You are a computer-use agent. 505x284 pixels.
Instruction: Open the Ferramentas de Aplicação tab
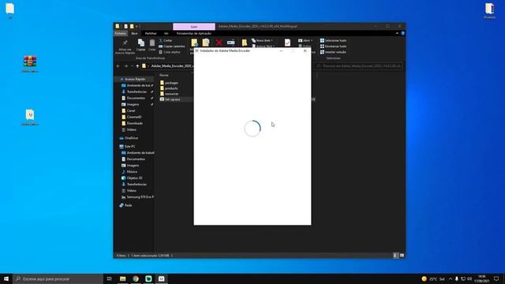[194, 33]
